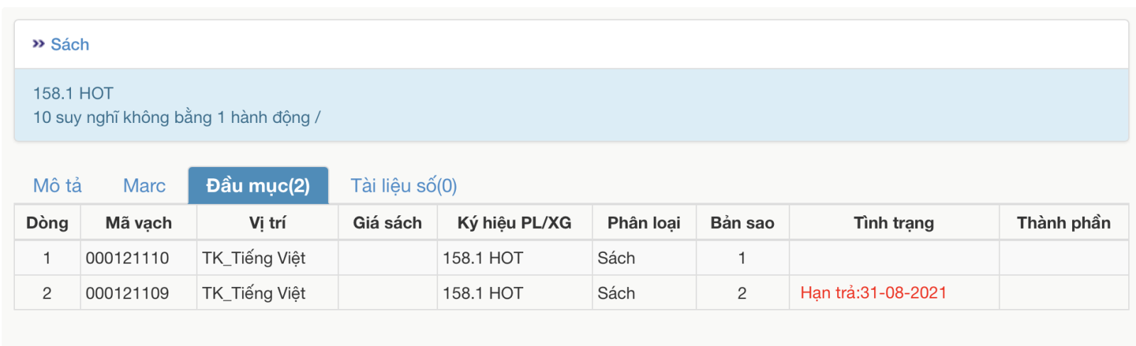The image size is (1136, 346).
Task: Select the Đầu mục(2) tab
Action: [258, 185]
